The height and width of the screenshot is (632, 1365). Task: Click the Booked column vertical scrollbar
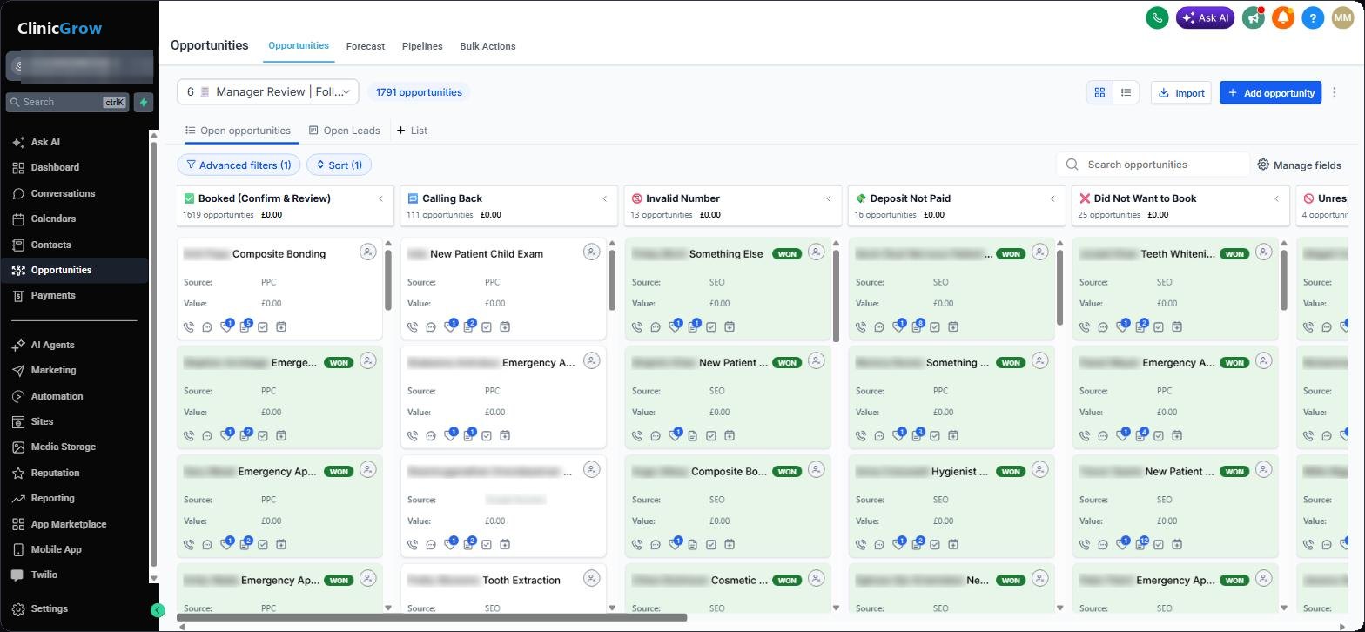click(x=387, y=280)
